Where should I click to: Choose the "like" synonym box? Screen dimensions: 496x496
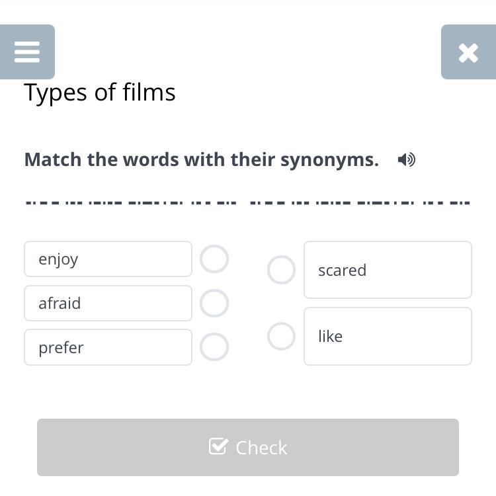point(388,336)
